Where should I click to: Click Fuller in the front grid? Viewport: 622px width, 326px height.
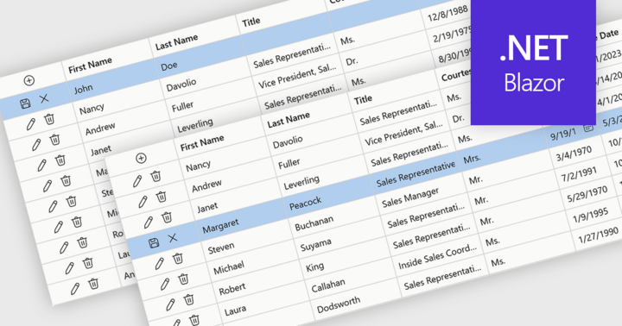(289, 162)
